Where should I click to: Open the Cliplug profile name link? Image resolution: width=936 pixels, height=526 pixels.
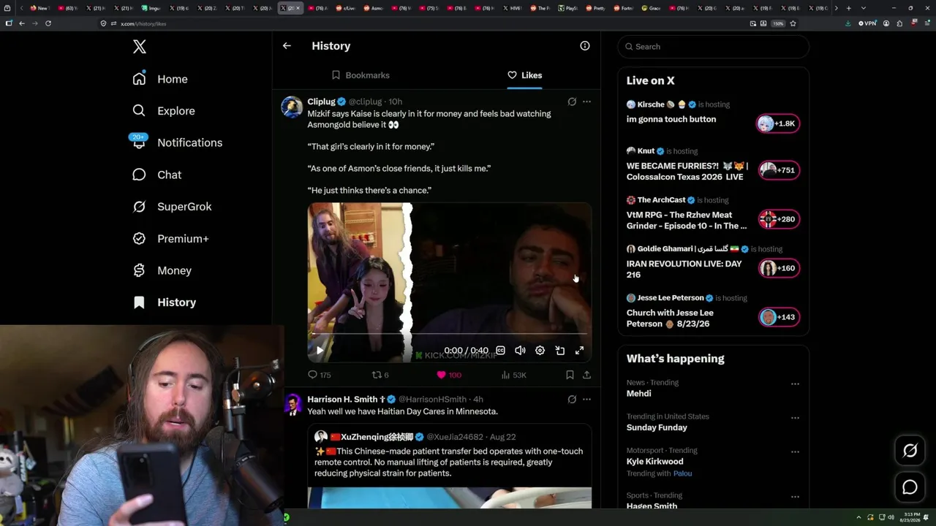321,102
